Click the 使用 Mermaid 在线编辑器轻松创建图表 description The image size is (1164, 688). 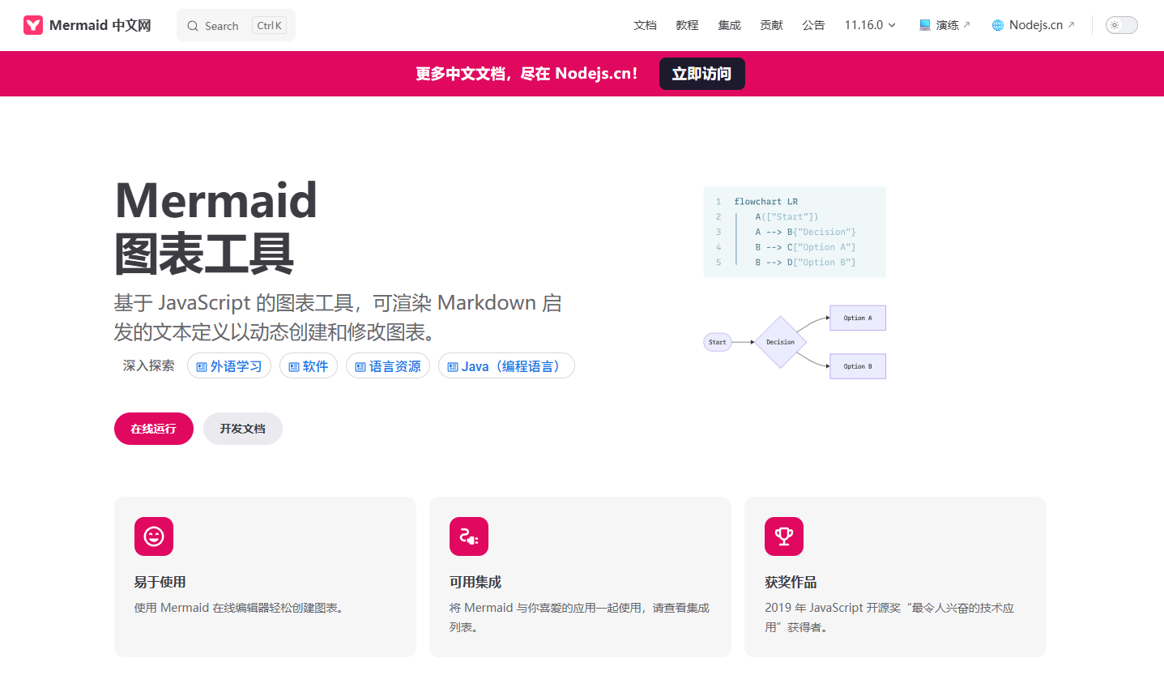[241, 608]
